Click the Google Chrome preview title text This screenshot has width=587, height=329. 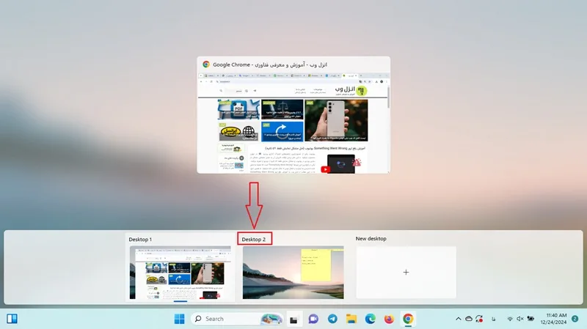point(270,64)
